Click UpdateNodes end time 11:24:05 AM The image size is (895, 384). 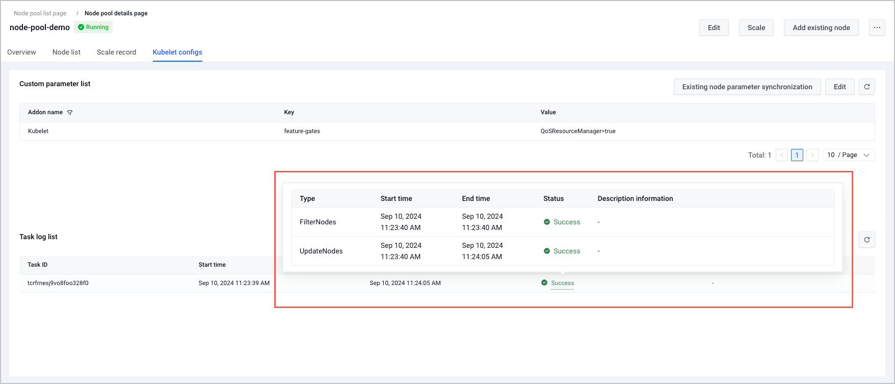pyautogui.click(x=482, y=257)
